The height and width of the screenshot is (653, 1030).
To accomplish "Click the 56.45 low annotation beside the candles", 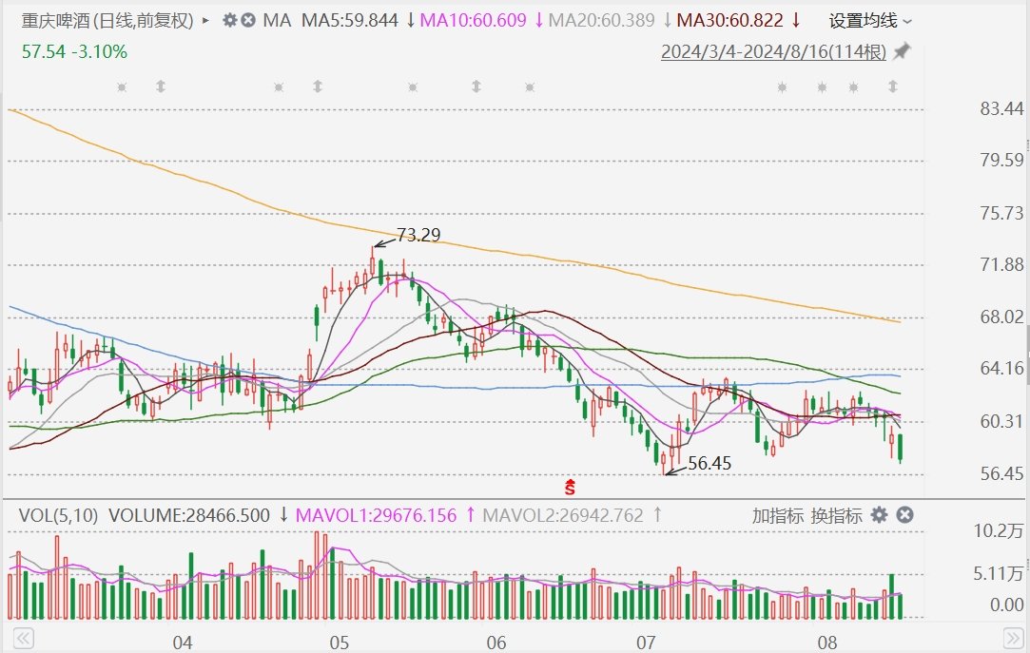I will (709, 463).
